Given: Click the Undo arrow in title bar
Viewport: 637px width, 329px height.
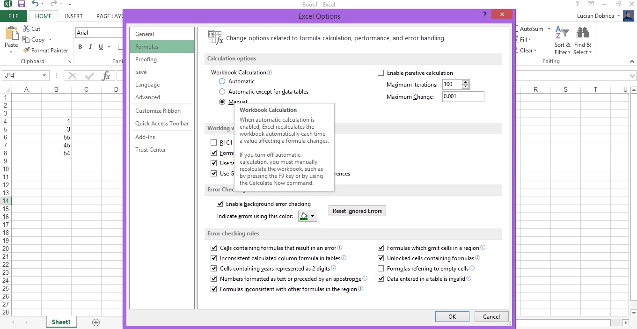Looking at the screenshot, I should coord(35,4).
